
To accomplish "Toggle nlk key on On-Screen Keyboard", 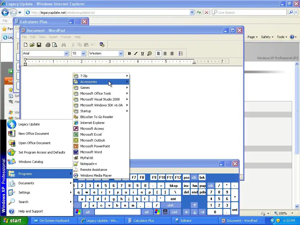I will [211, 185].
